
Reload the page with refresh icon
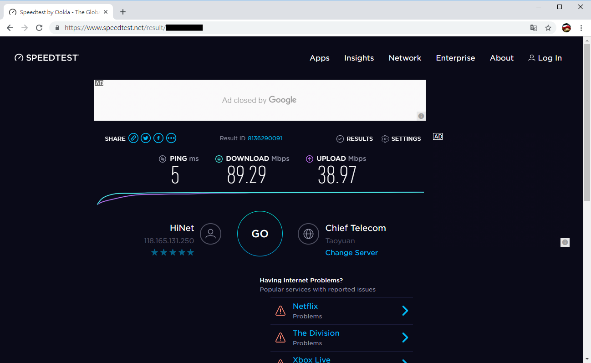(40, 28)
